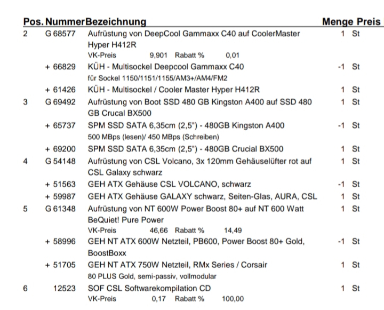Select article number + 58996

pos(60,242)
